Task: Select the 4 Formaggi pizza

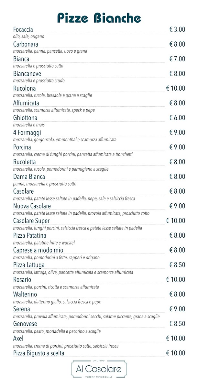Action: click(27, 133)
